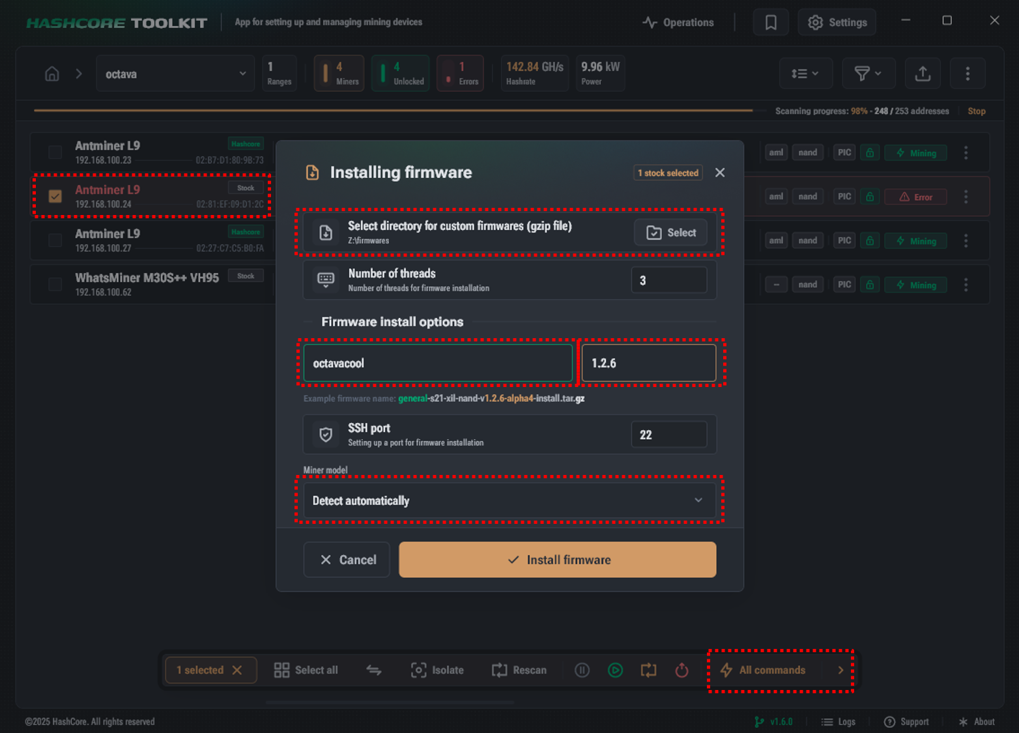Uncheck the Antminer L9 192.168.100.24 checkbox
Image resolution: width=1019 pixels, height=733 pixels.
coord(55,196)
